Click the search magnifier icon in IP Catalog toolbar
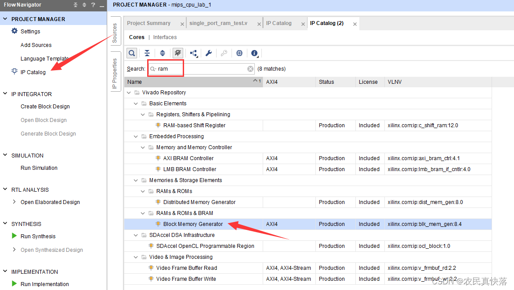 pyautogui.click(x=132, y=53)
